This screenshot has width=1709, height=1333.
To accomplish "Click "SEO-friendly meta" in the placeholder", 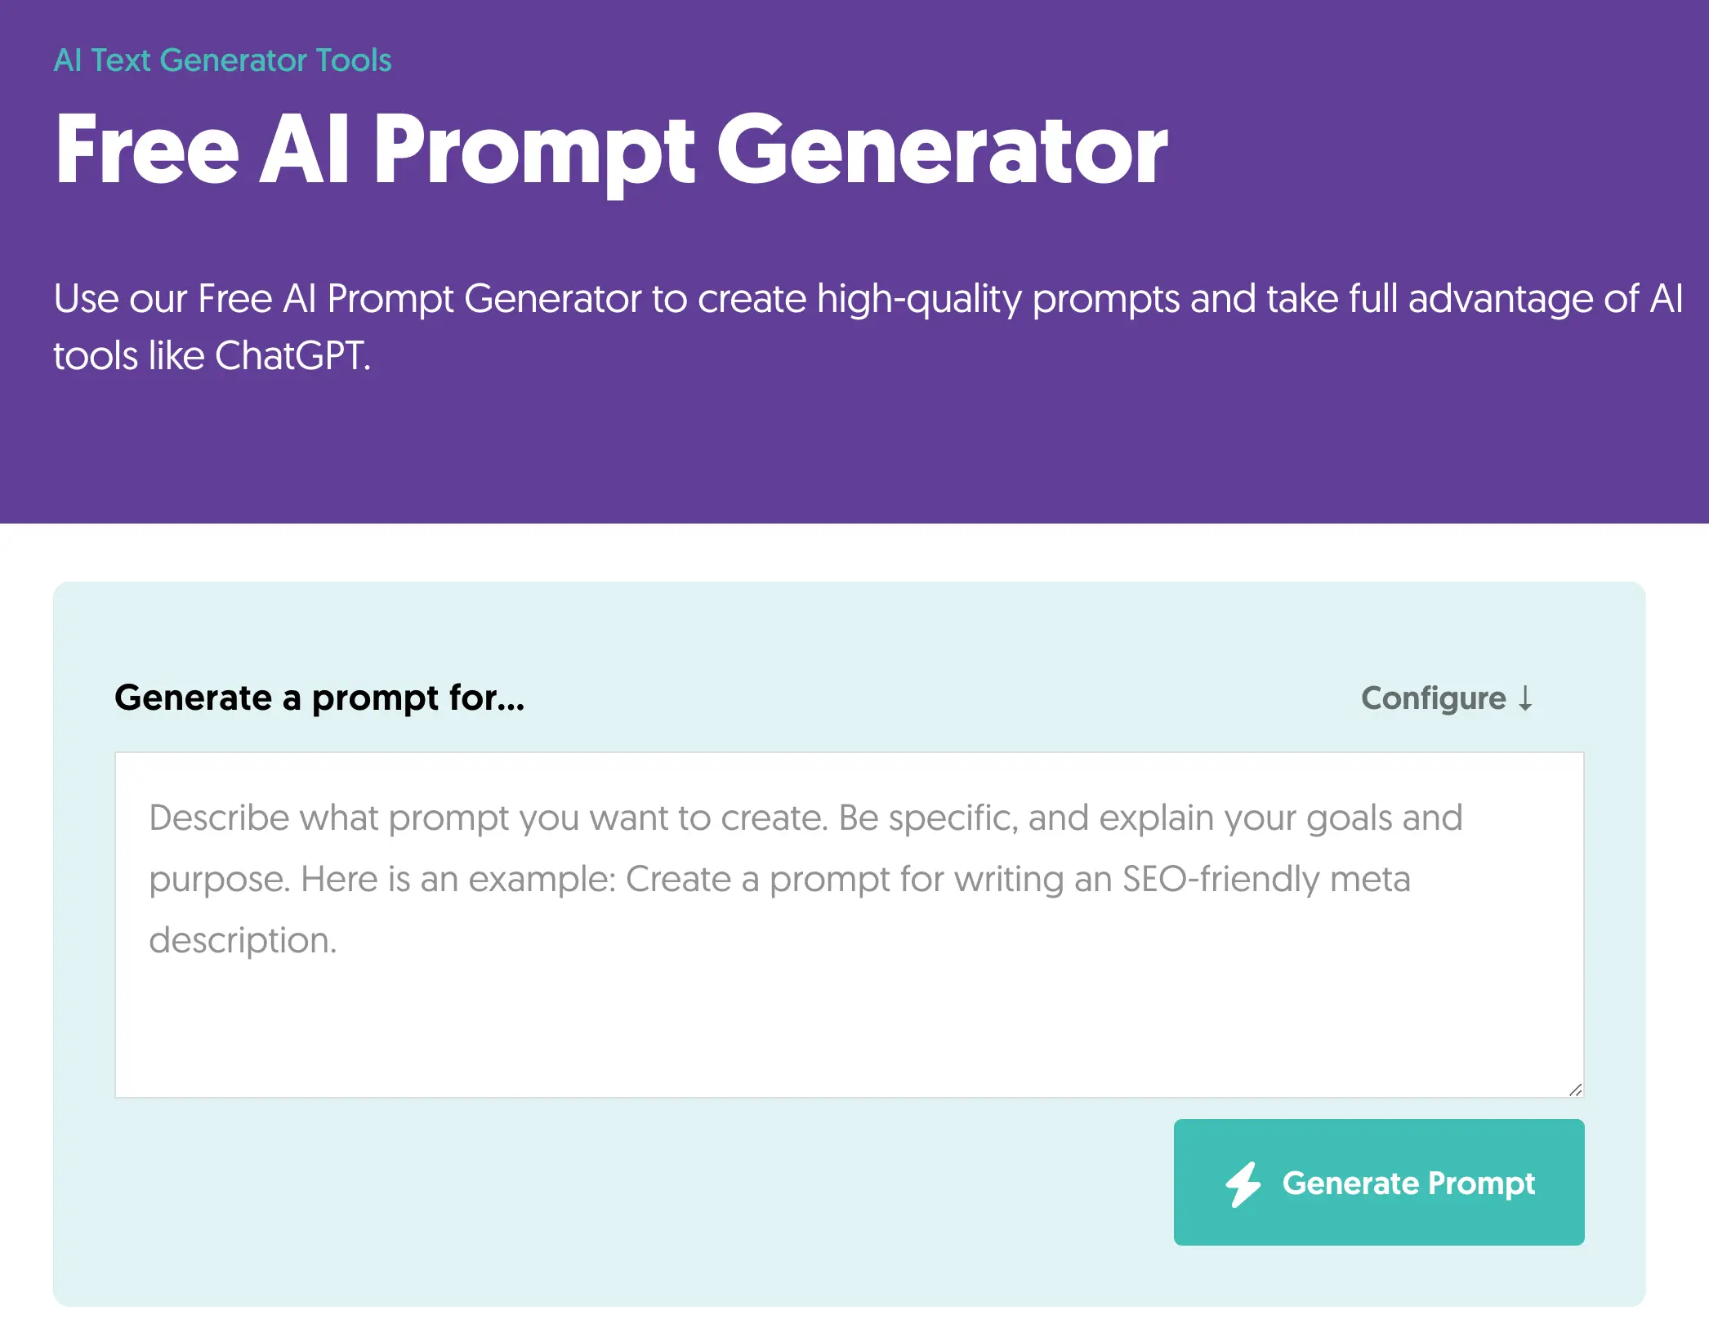I will coord(1266,879).
